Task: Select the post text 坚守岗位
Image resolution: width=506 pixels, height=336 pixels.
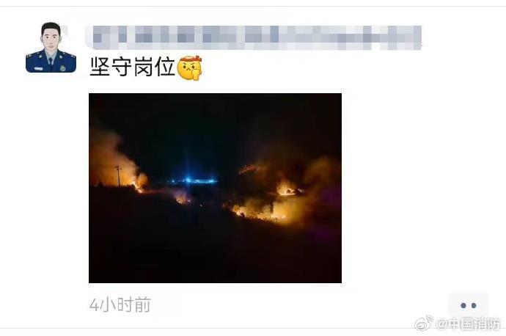Action: pyautogui.click(x=132, y=67)
